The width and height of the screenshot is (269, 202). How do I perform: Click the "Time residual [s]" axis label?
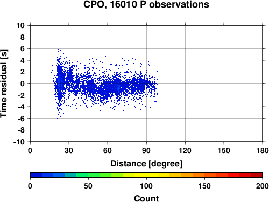tap(4, 83)
